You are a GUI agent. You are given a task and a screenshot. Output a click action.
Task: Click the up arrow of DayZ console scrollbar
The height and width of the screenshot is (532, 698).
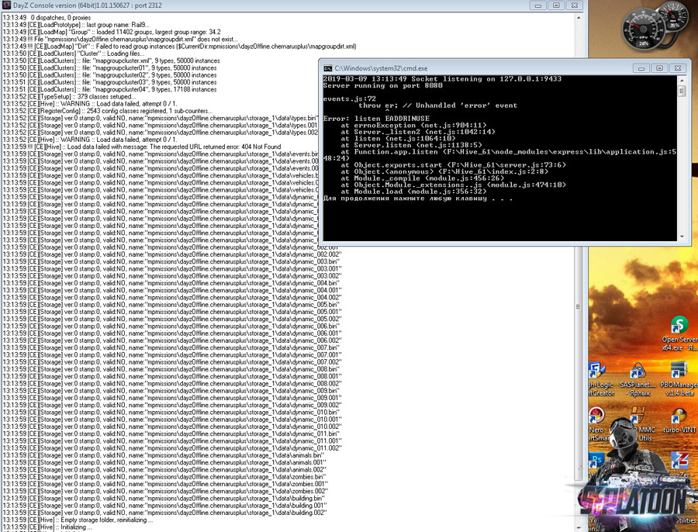(579, 18)
